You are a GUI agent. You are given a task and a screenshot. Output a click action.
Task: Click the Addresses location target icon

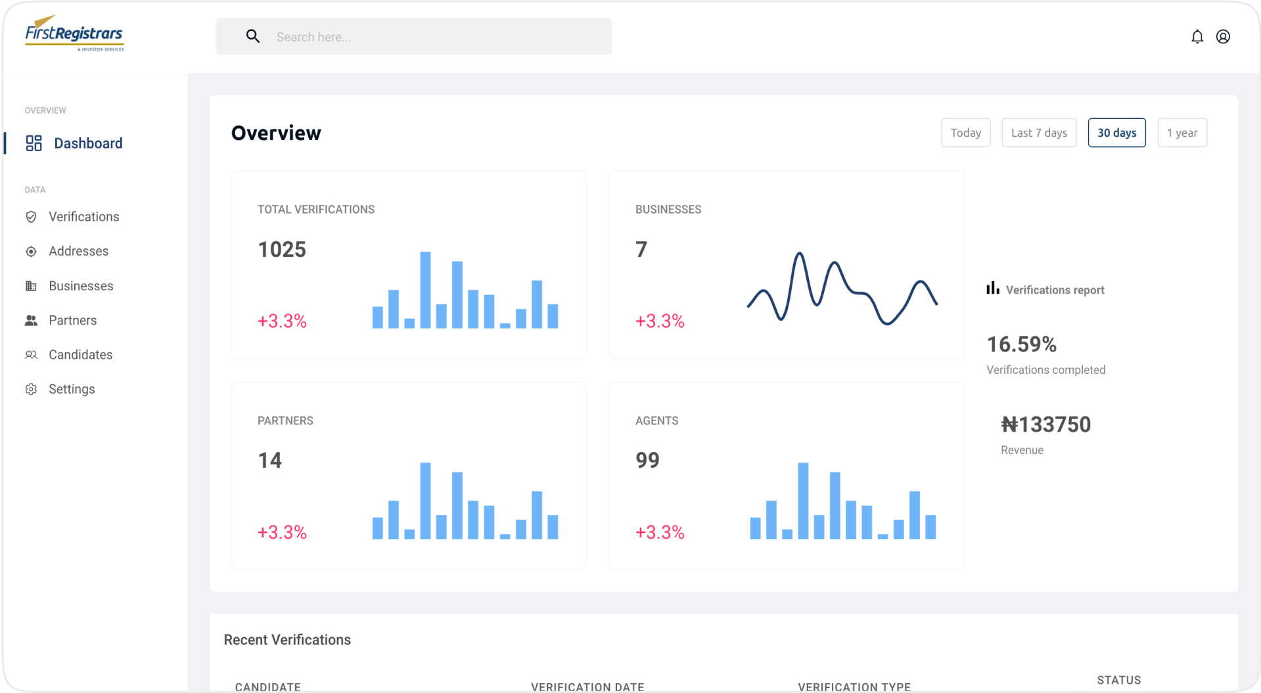click(x=31, y=252)
